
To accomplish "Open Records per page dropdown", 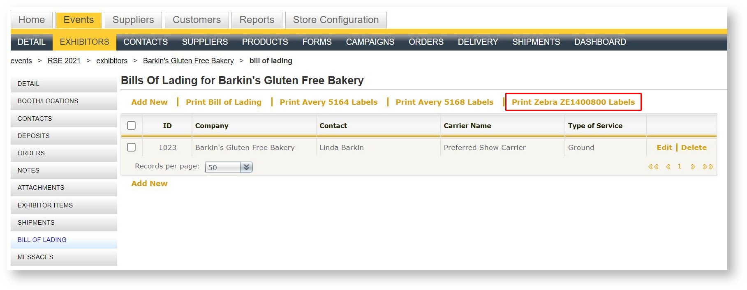I will click(229, 167).
